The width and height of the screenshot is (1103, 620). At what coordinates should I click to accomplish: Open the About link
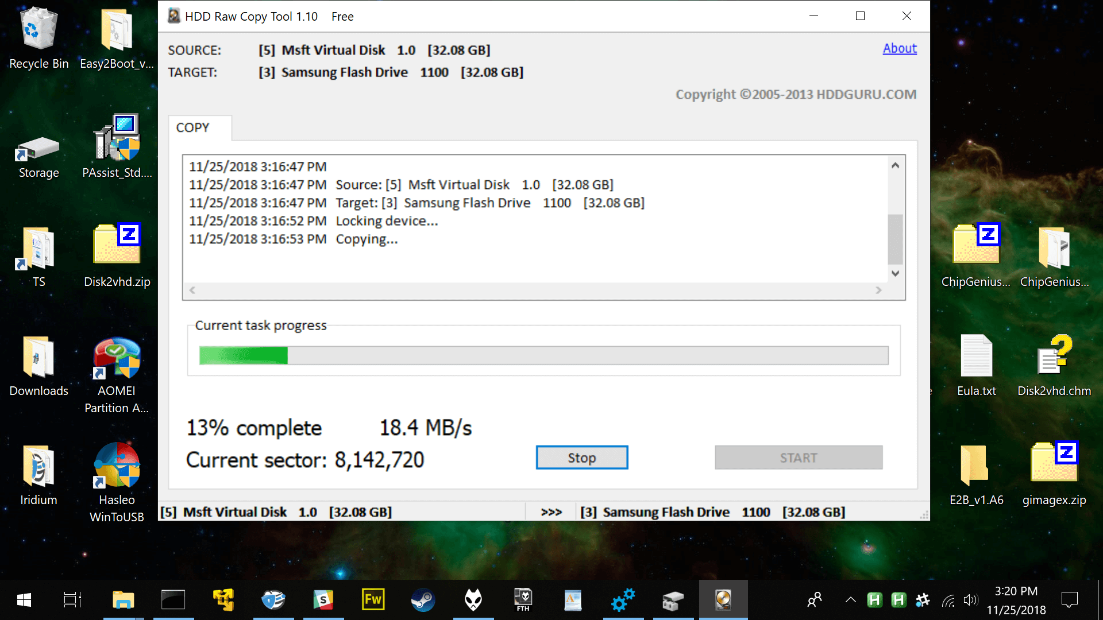click(x=900, y=48)
